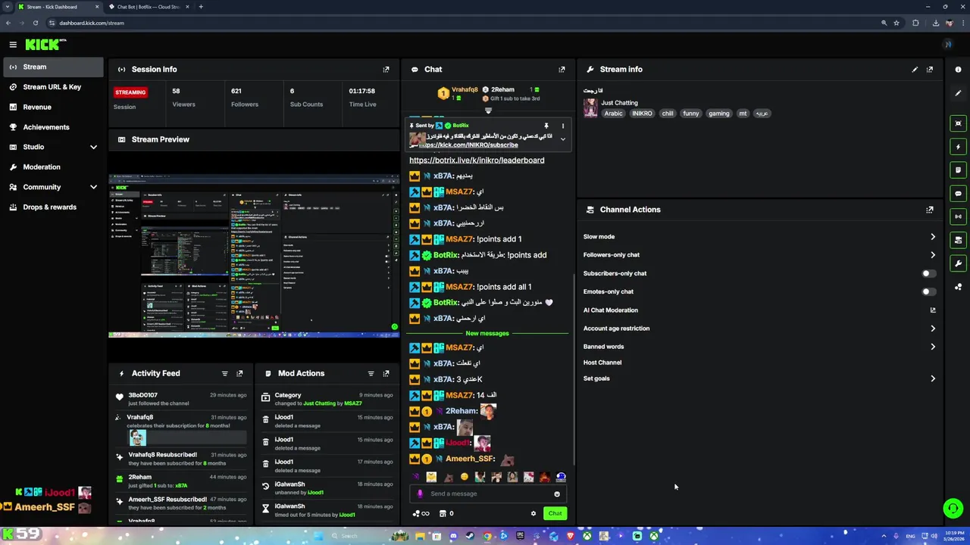
Task: Open pinned message three-dot options
Action: [562, 126]
